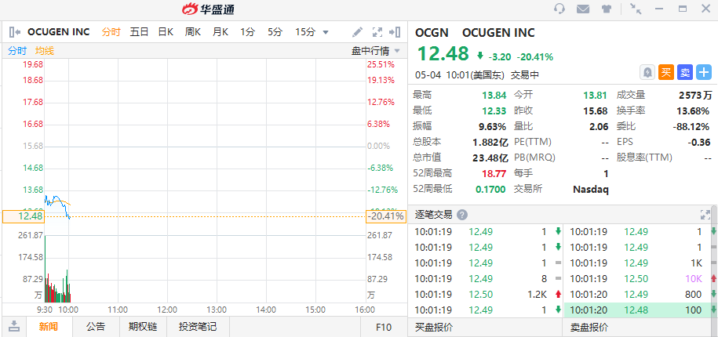Toggle the 分时 line display
718x337 pixels.
click(x=17, y=50)
